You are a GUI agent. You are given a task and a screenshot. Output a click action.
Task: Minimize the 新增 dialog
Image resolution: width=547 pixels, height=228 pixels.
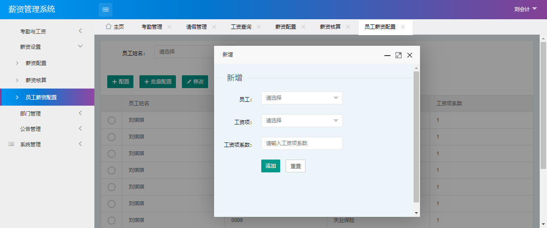387,55
